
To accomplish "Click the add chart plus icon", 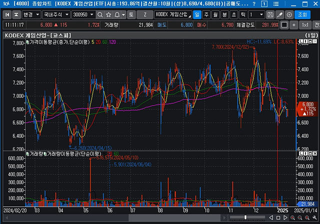I will 293,24.
